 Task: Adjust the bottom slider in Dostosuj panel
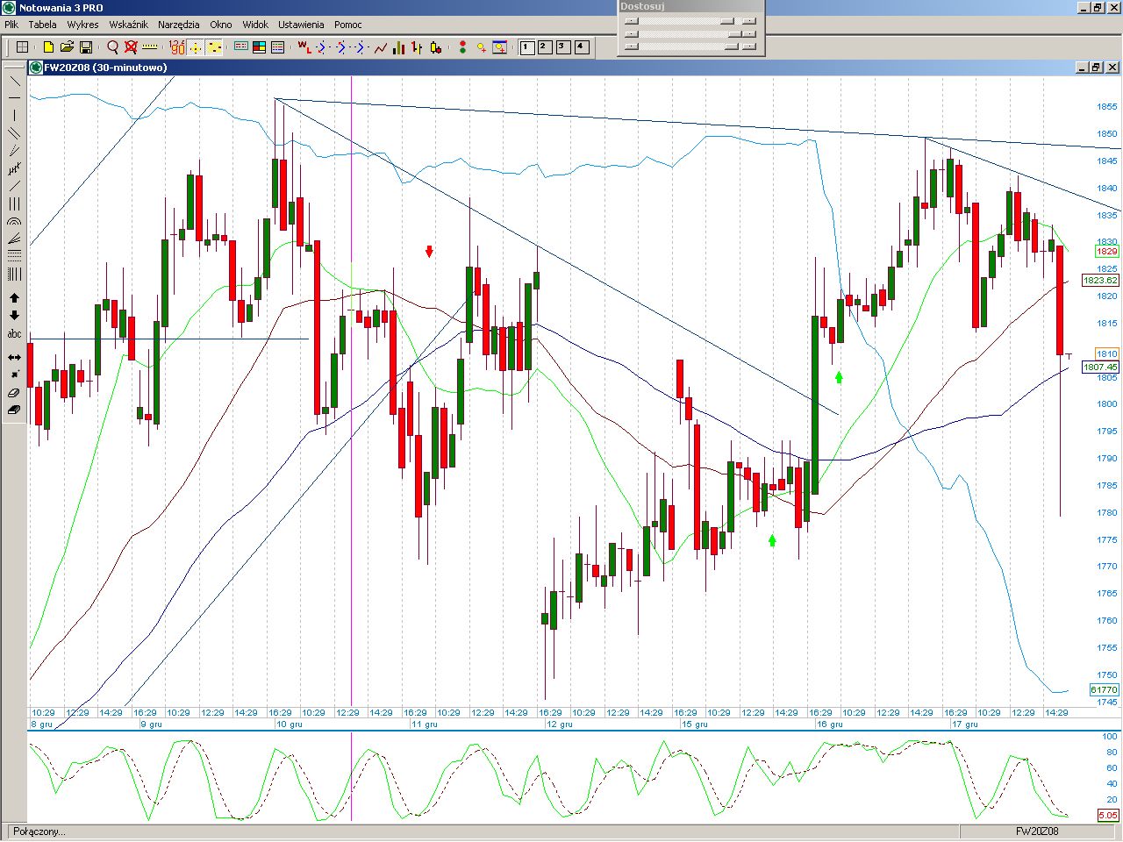coord(690,46)
